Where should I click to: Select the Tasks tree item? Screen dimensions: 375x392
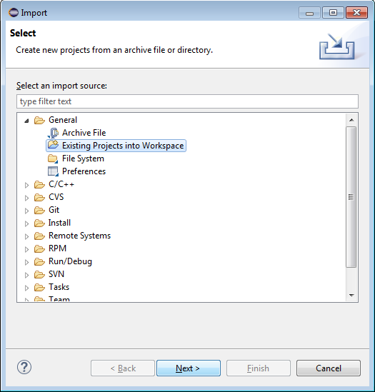coord(59,287)
